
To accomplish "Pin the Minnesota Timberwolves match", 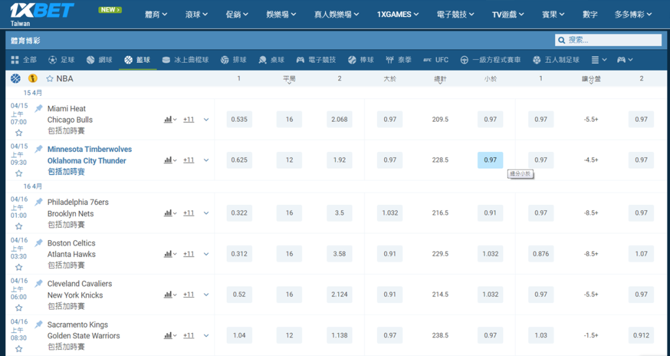I will [x=39, y=149].
